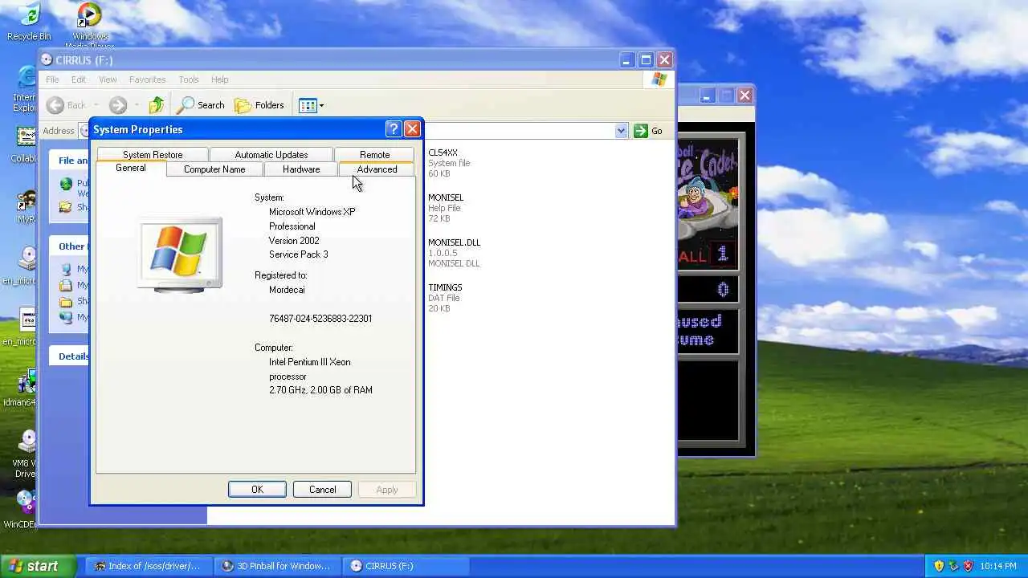Select the MONISEL.DLL file
Image resolution: width=1028 pixels, height=578 pixels.
[x=454, y=253]
